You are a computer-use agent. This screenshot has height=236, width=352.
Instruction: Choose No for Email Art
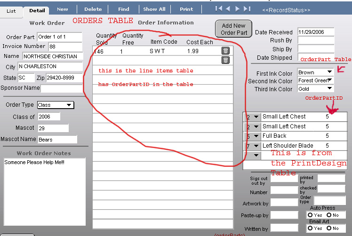(x=329, y=228)
